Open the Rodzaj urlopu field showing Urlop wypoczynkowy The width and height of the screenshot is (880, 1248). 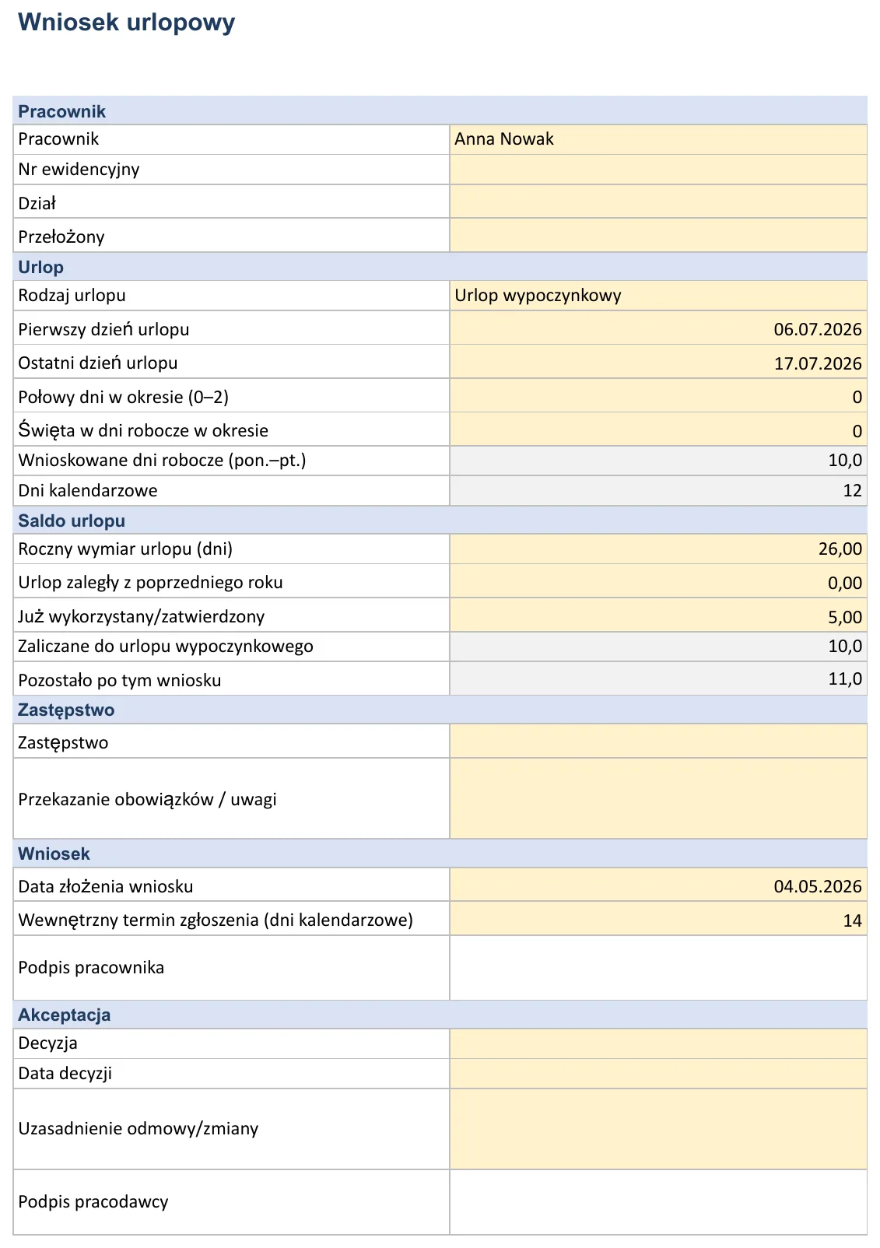click(658, 296)
